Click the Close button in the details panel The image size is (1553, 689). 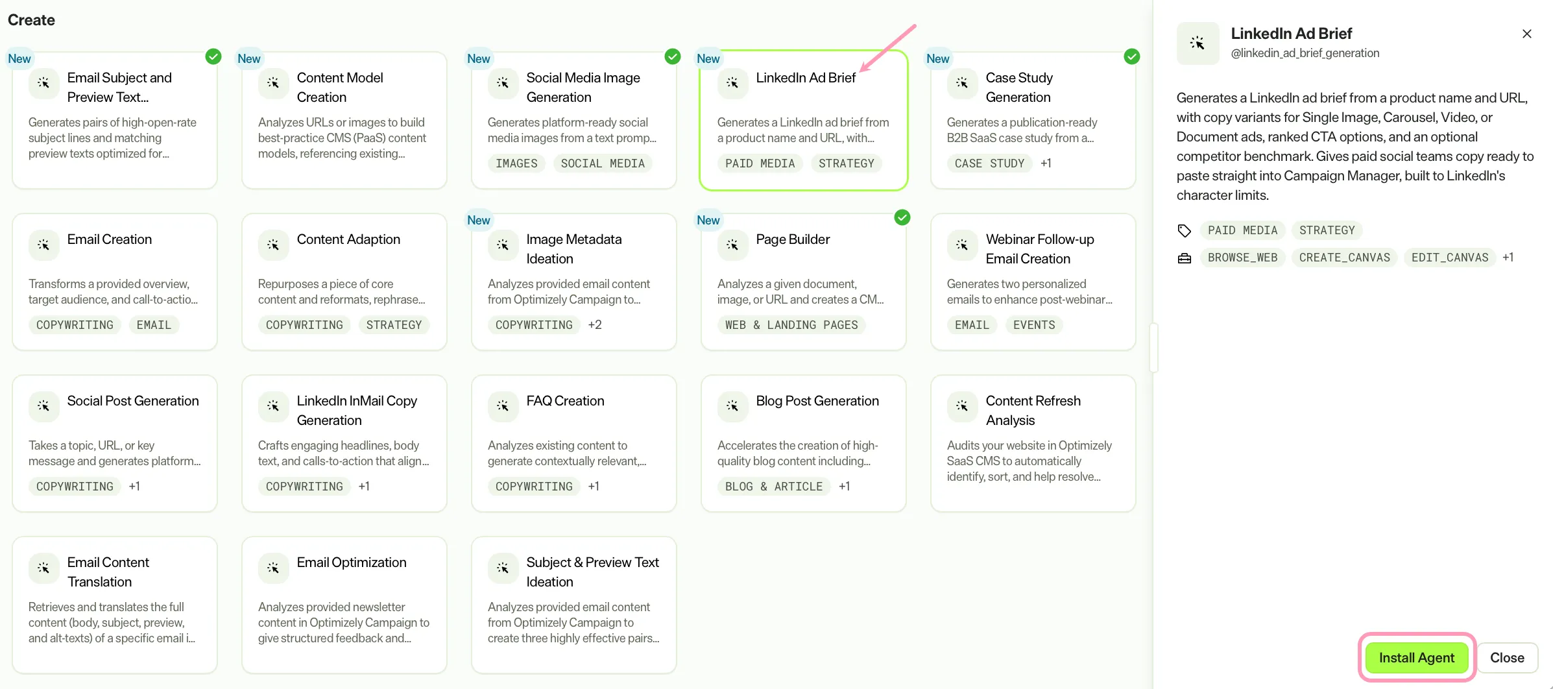coord(1507,658)
